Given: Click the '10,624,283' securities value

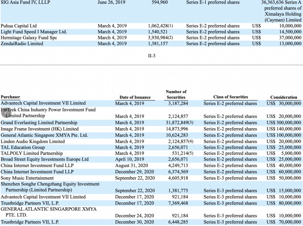Looking at the screenshot, I should pyautogui.click(x=177, y=135).
